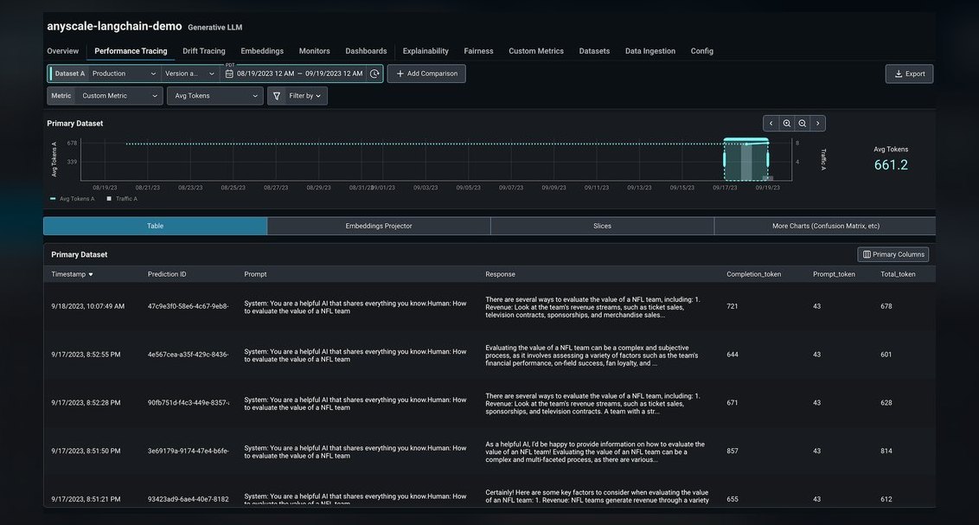Go to the Datasets tab
The image size is (979, 525).
tap(594, 51)
